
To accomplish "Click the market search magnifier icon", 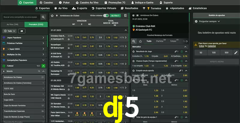I will click(134, 41).
